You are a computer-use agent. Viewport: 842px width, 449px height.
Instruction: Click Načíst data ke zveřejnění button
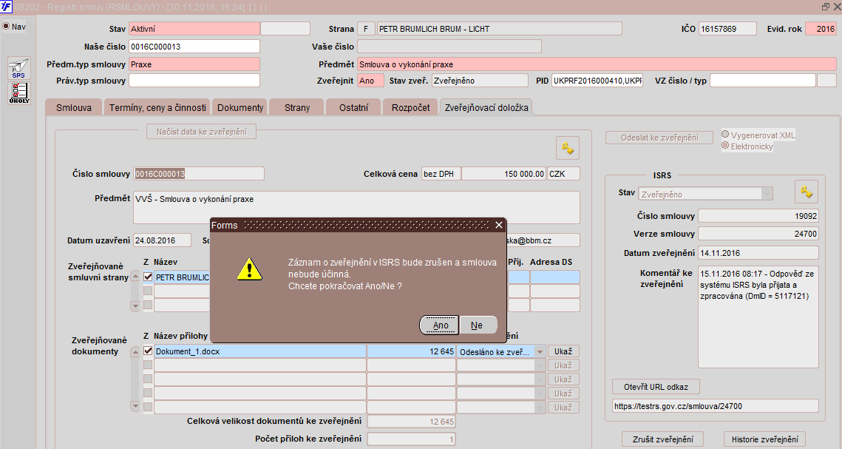pyautogui.click(x=201, y=132)
